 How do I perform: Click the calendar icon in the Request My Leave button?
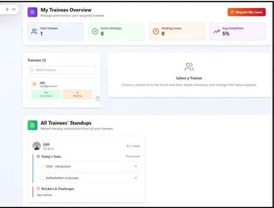tap(232, 12)
